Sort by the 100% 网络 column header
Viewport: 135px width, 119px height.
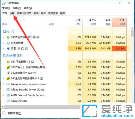pyautogui.click(x=119, y=22)
